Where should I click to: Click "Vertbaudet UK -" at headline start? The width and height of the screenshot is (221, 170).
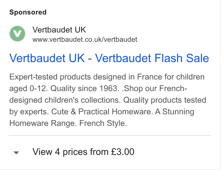pyautogui.click(x=50, y=58)
